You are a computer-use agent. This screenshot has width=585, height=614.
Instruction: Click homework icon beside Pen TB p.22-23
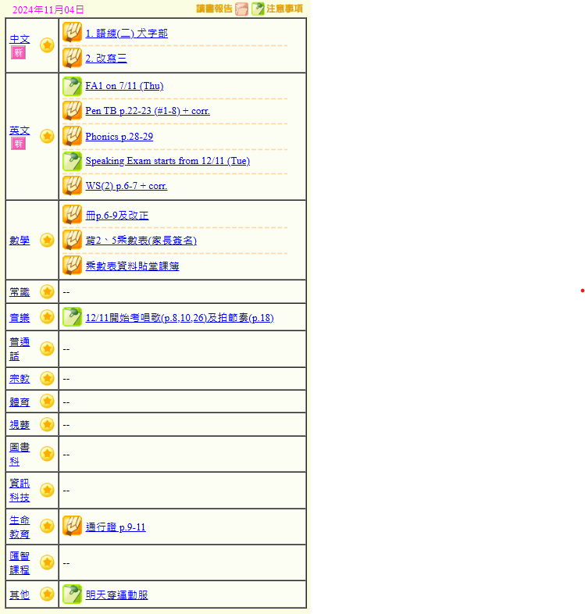[72, 111]
